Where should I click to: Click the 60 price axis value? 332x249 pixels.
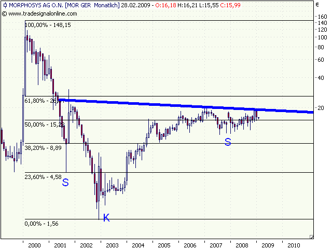pyautogui.click(x=321, y=60)
